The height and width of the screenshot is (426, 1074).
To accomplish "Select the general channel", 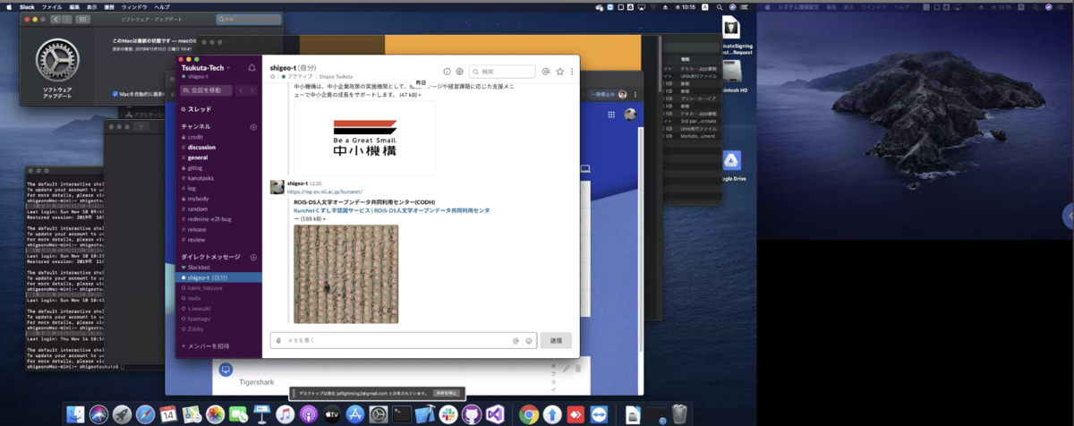I will [198, 158].
